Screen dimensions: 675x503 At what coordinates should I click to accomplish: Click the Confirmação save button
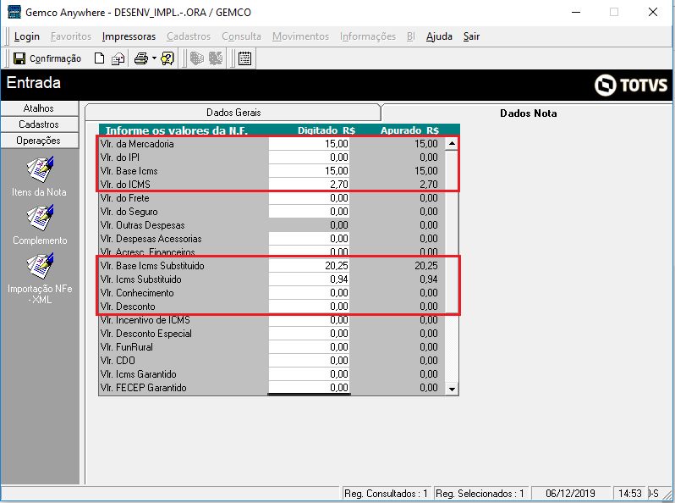(x=47, y=58)
